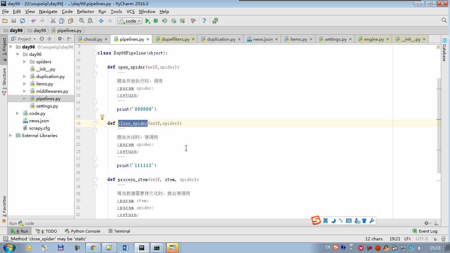Collapse the day96 root project node
This screenshot has width=450, height=253.
click(11, 47)
